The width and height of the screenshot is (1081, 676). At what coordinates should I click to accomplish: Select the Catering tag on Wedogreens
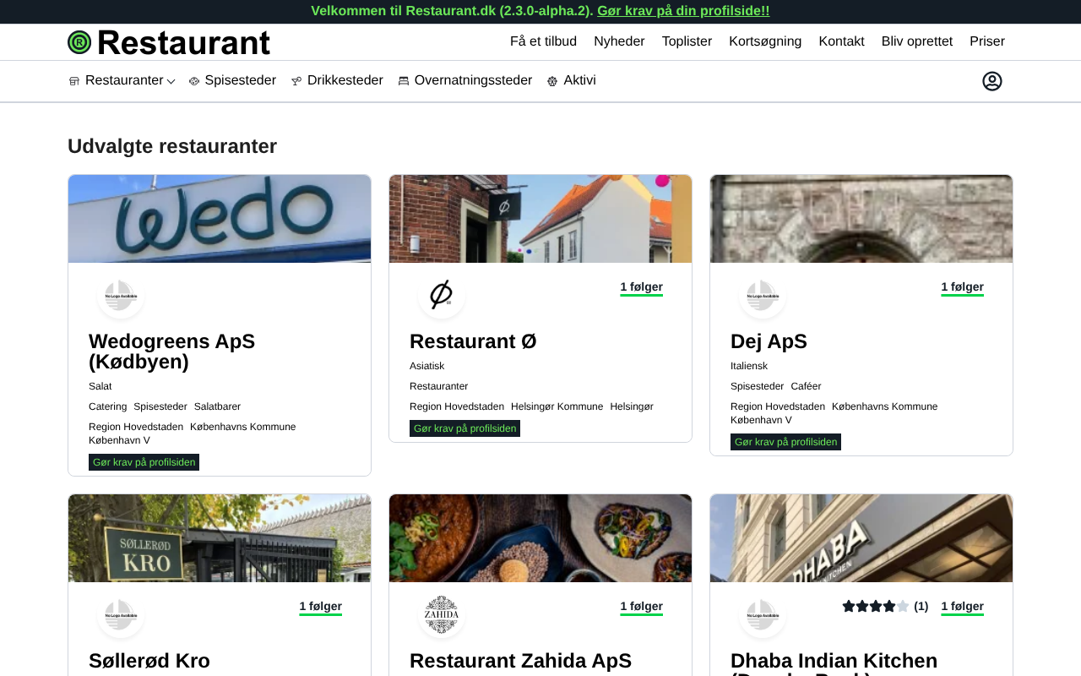click(107, 406)
